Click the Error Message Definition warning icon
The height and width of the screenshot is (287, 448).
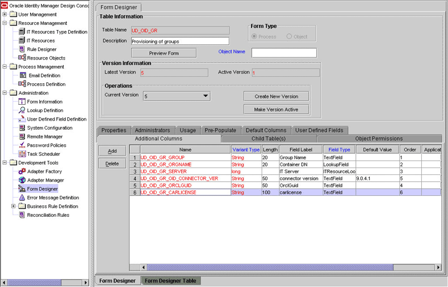click(x=22, y=198)
